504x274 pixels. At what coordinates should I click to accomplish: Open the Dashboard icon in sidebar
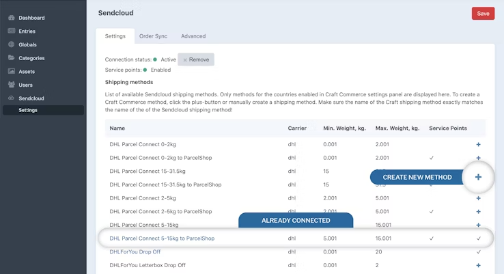[11, 18]
